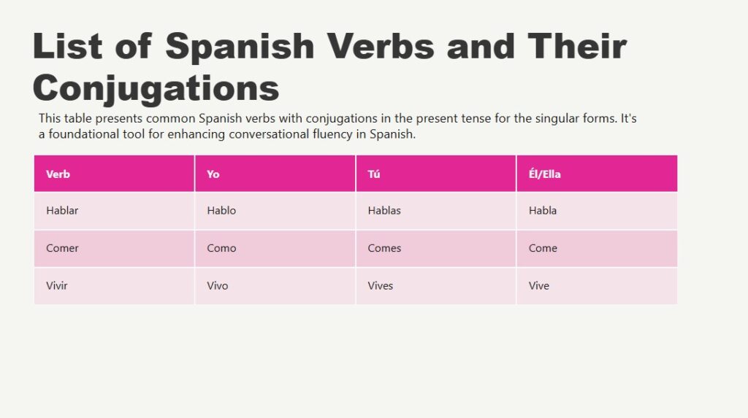
Task: Select the 'Verb' column header cell
Action: [x=114, y=174]
